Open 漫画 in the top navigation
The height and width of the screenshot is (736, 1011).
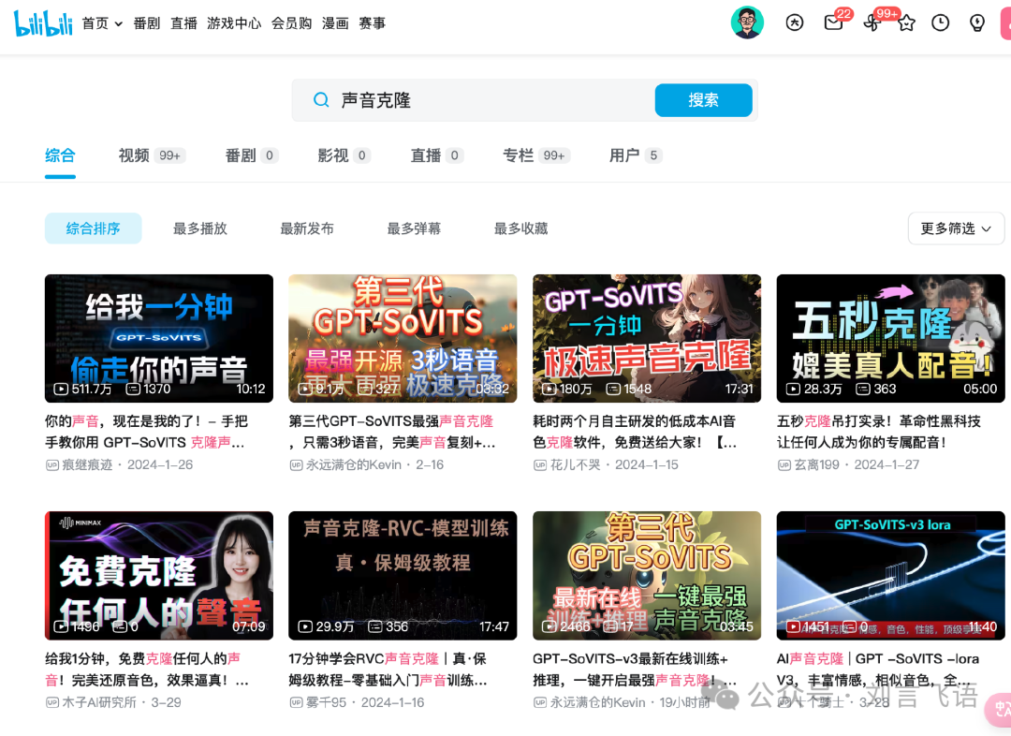(x=335, y=23)
